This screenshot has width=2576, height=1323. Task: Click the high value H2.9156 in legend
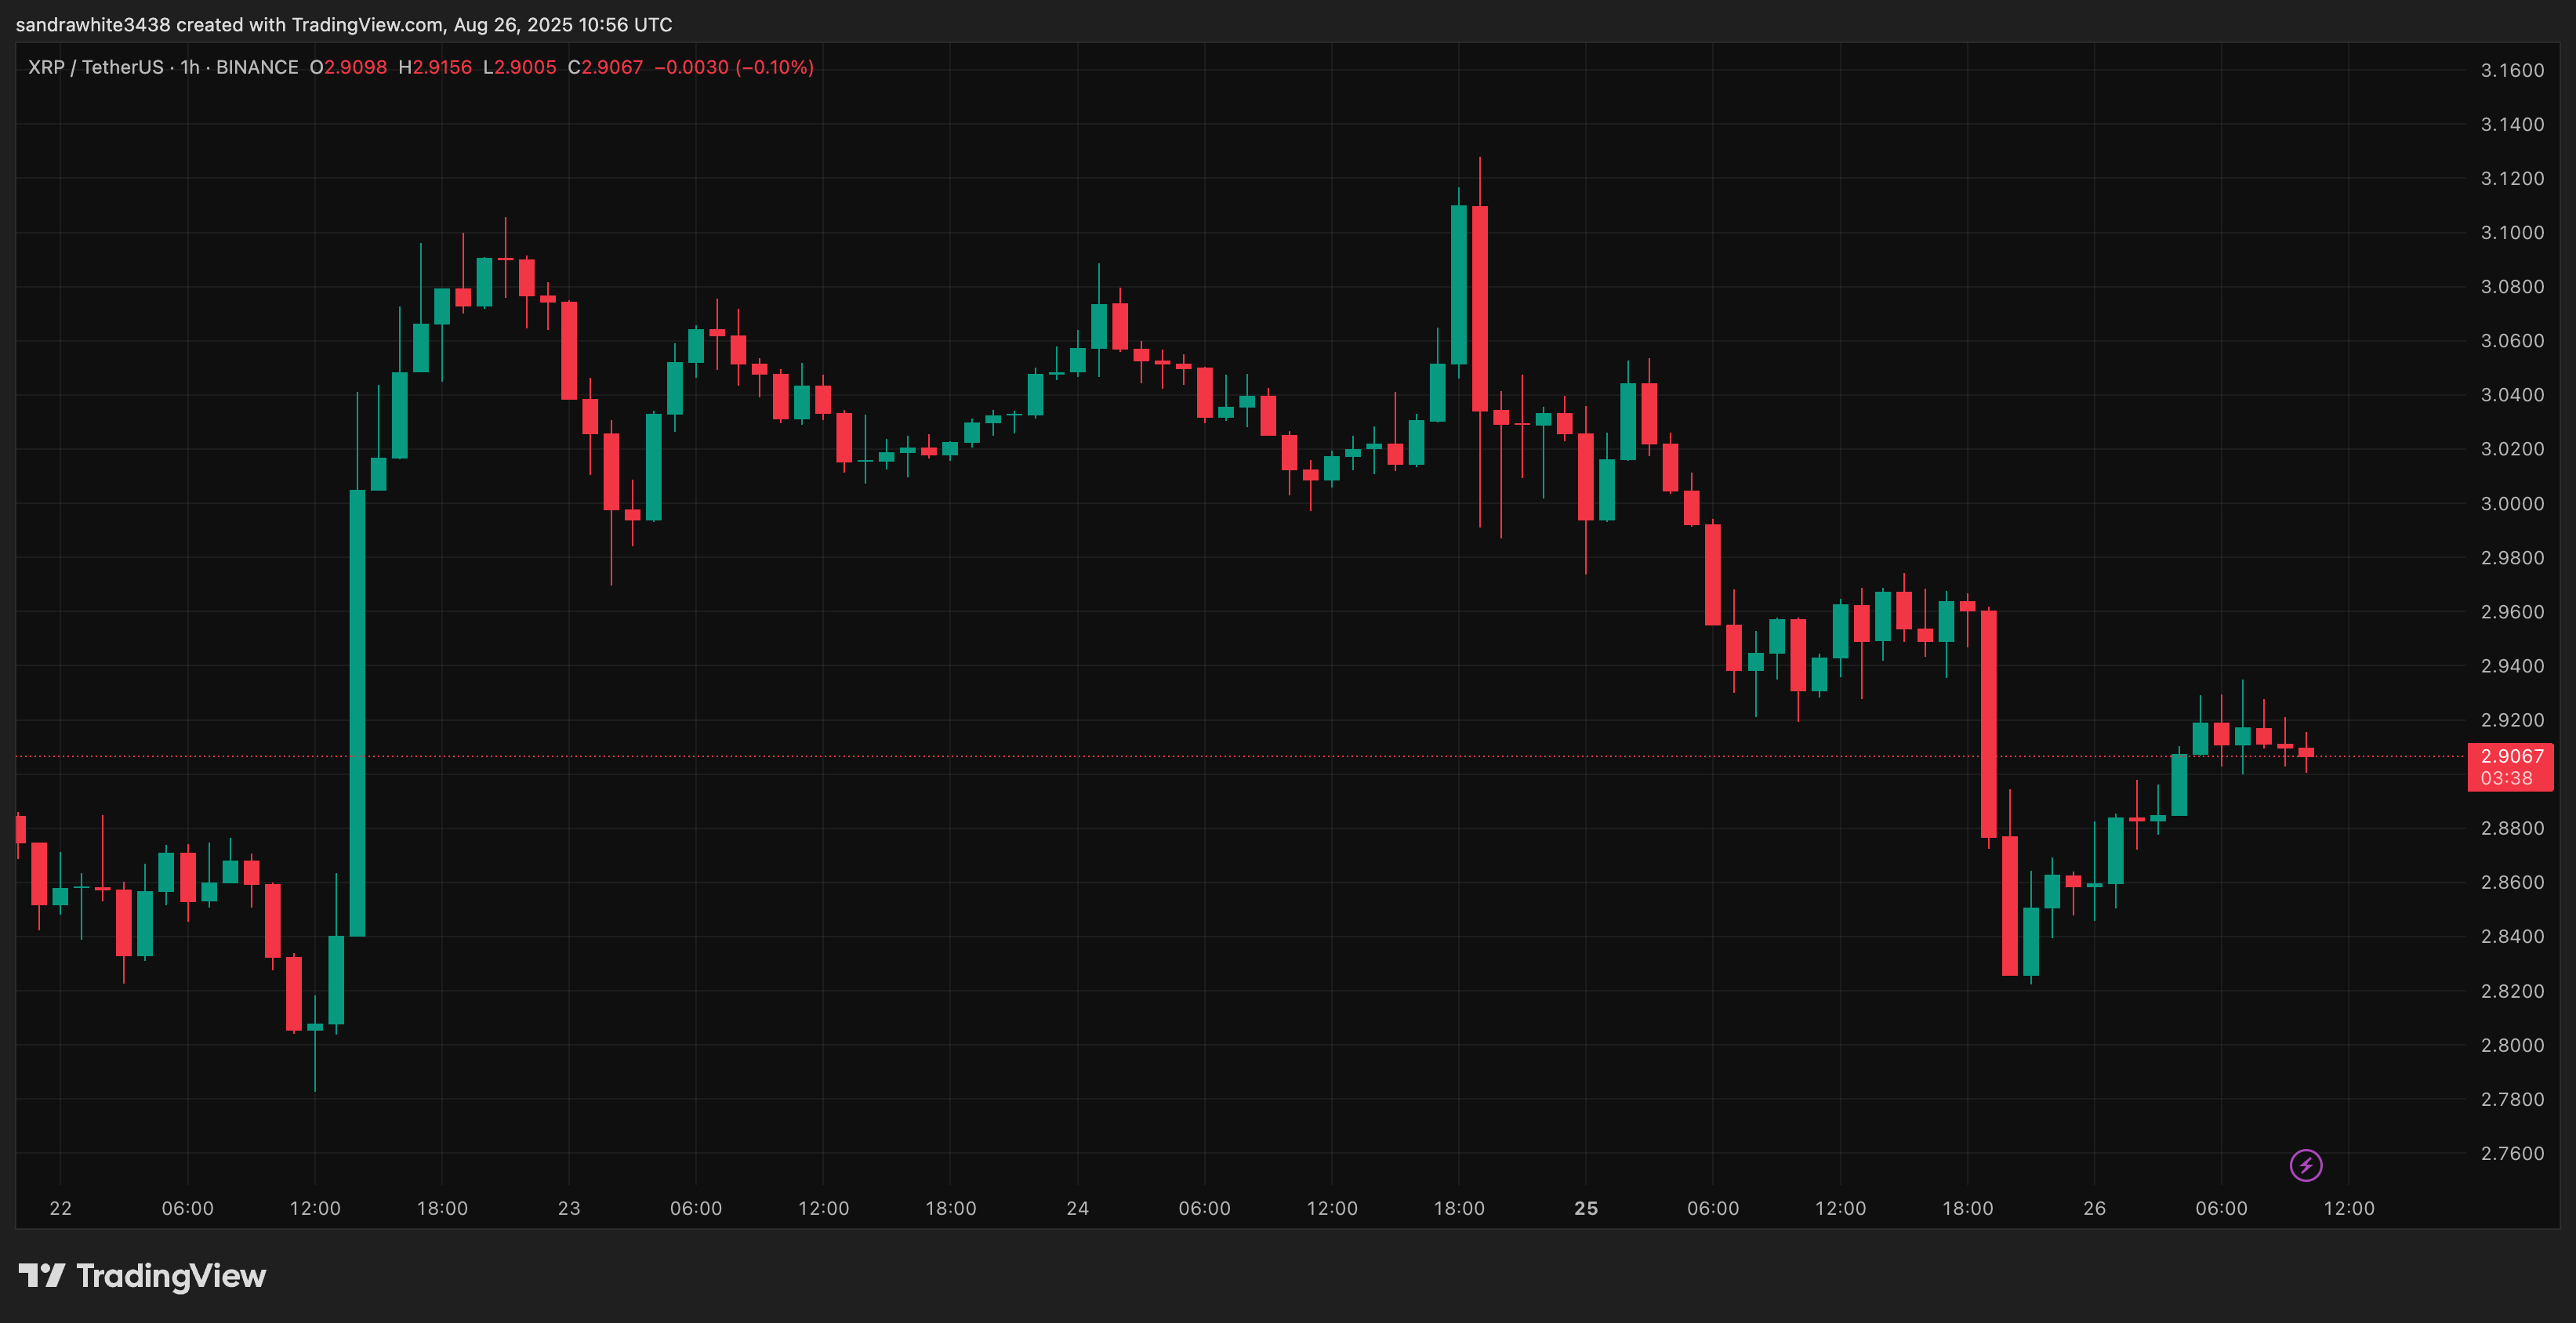(435, 67)
